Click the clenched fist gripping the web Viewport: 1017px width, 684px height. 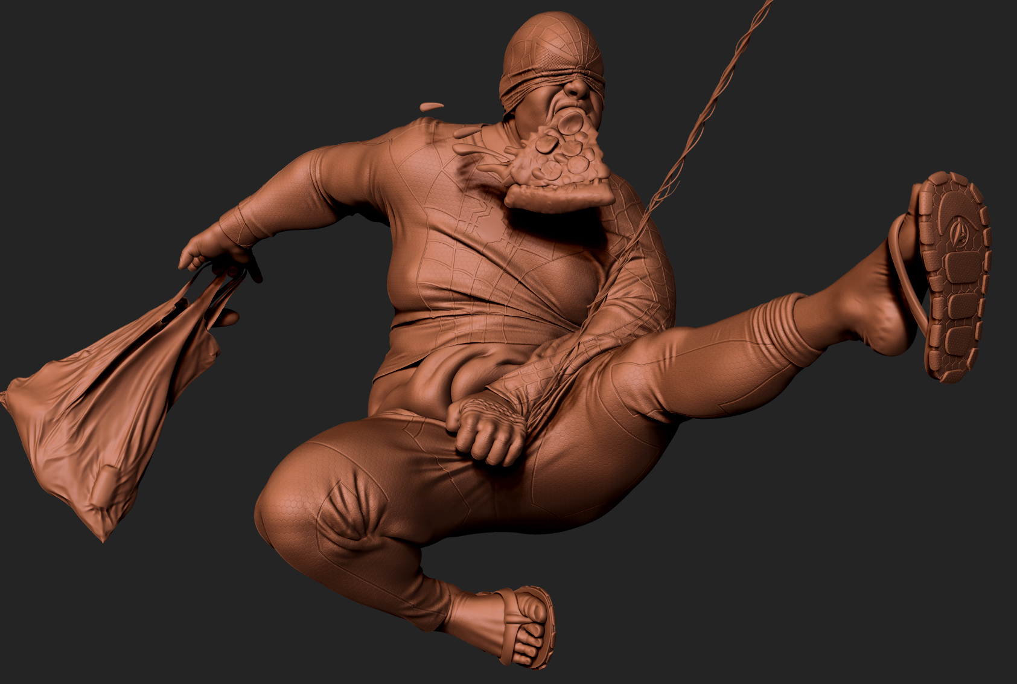(x=486, y=430)
